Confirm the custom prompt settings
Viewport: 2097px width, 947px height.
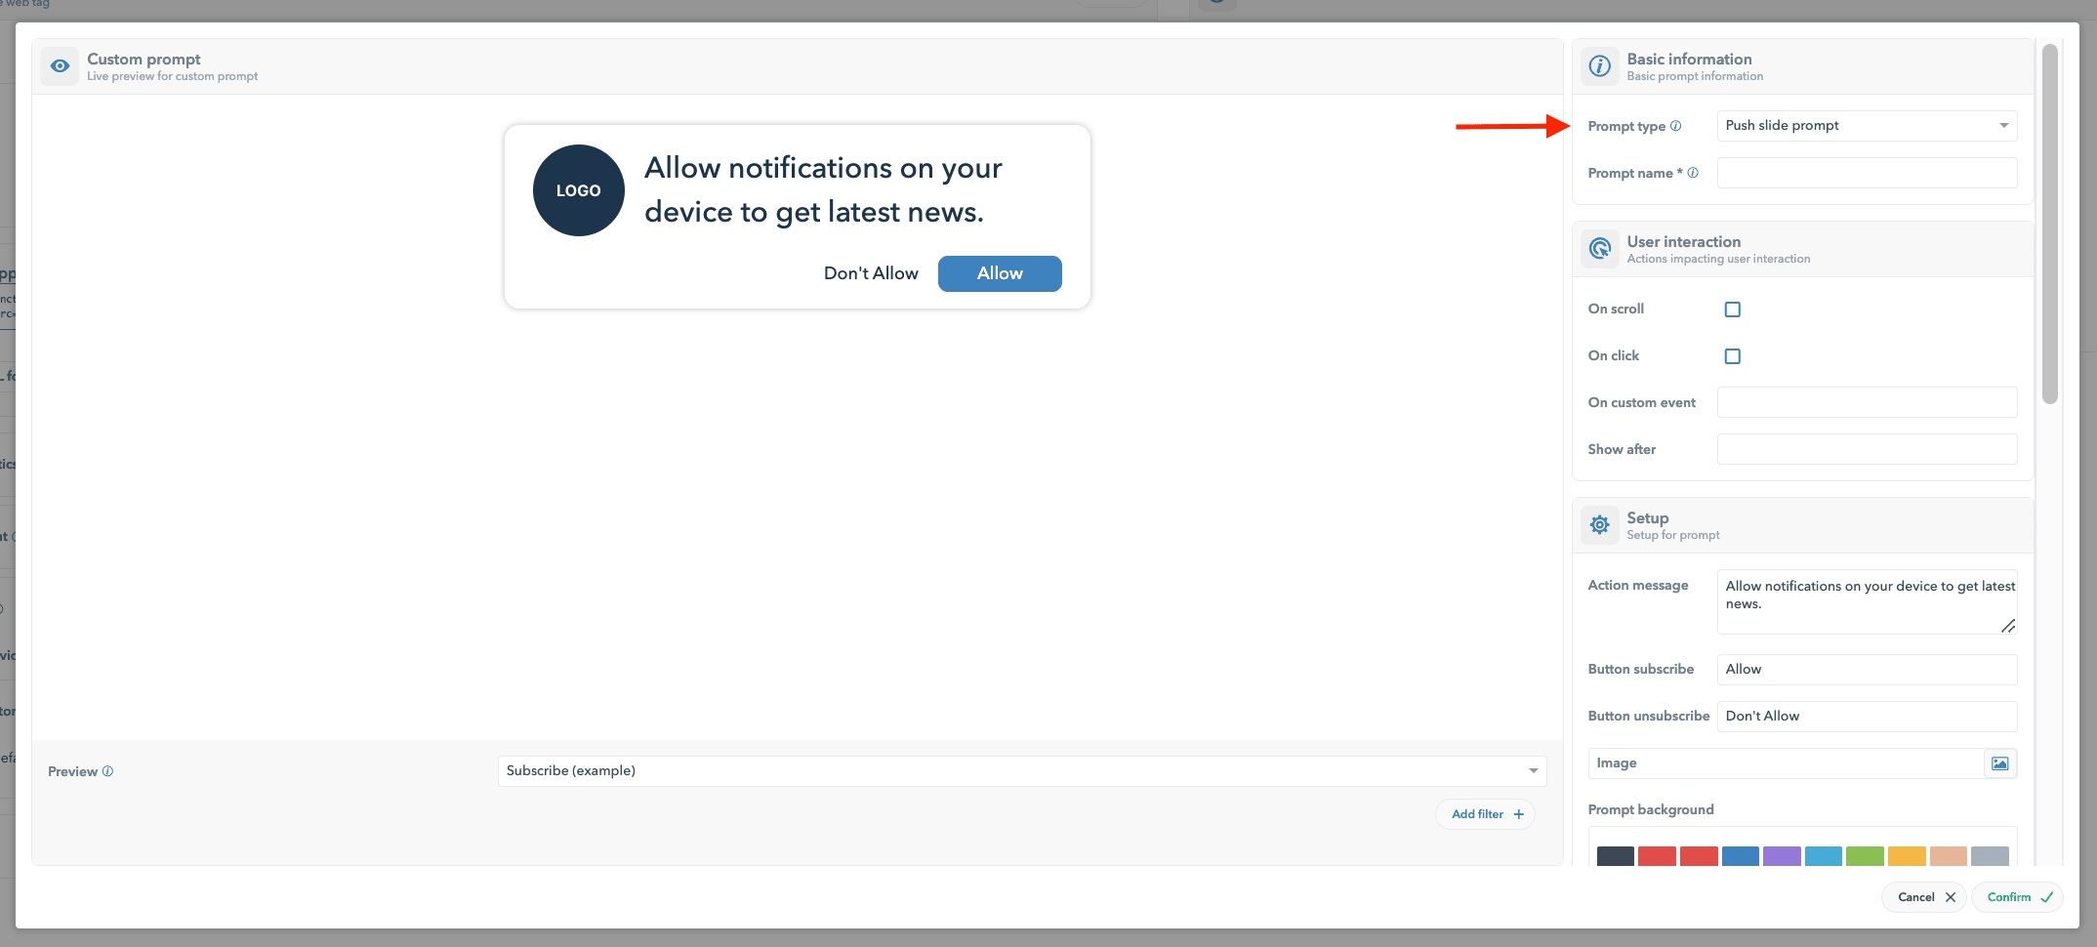(x=2018, y=897)
